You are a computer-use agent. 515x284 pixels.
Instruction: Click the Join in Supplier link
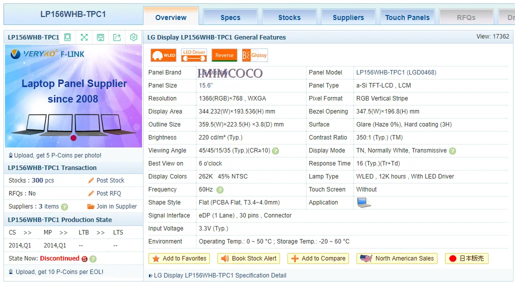116,206
